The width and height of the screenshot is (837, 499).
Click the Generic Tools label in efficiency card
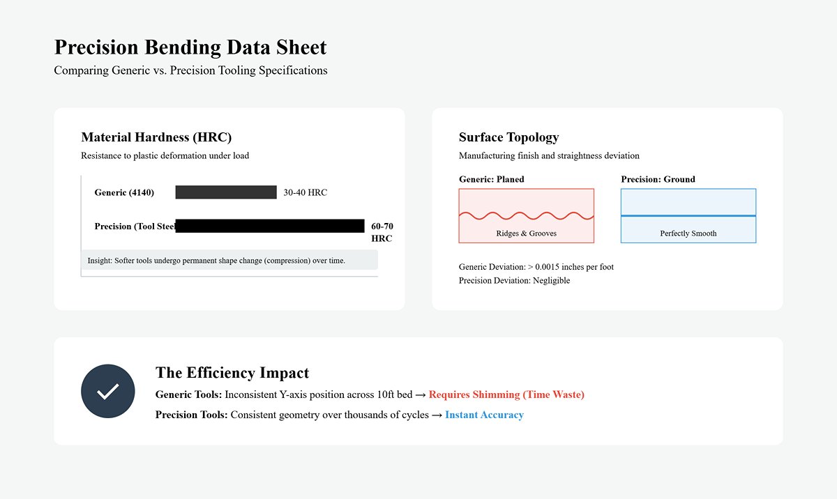tap(189, 394)
